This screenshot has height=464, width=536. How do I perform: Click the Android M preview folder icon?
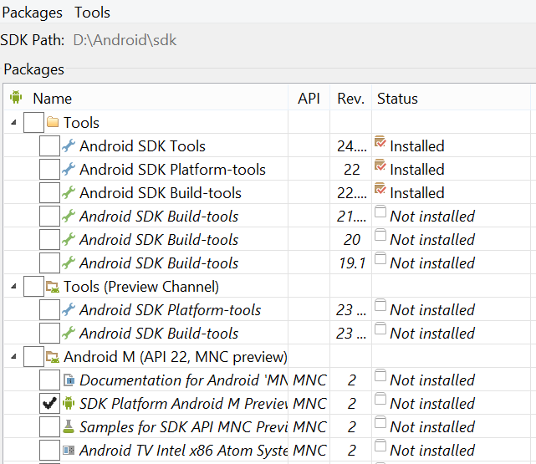pos(53,357)
